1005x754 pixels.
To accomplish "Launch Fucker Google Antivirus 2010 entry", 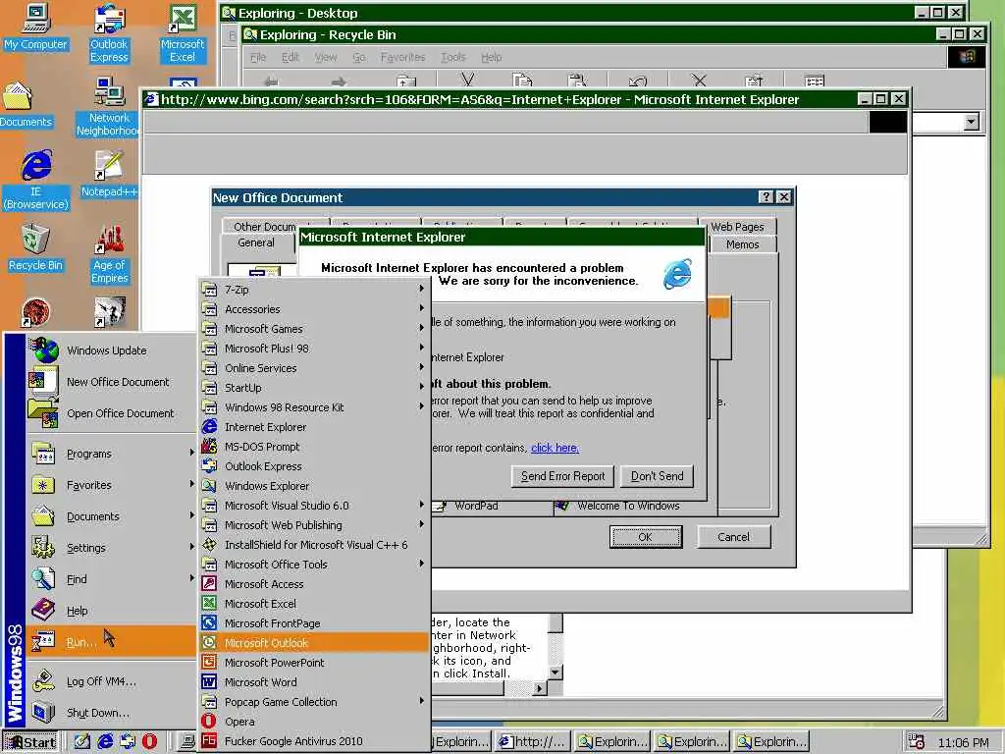I will coord(313,741).
